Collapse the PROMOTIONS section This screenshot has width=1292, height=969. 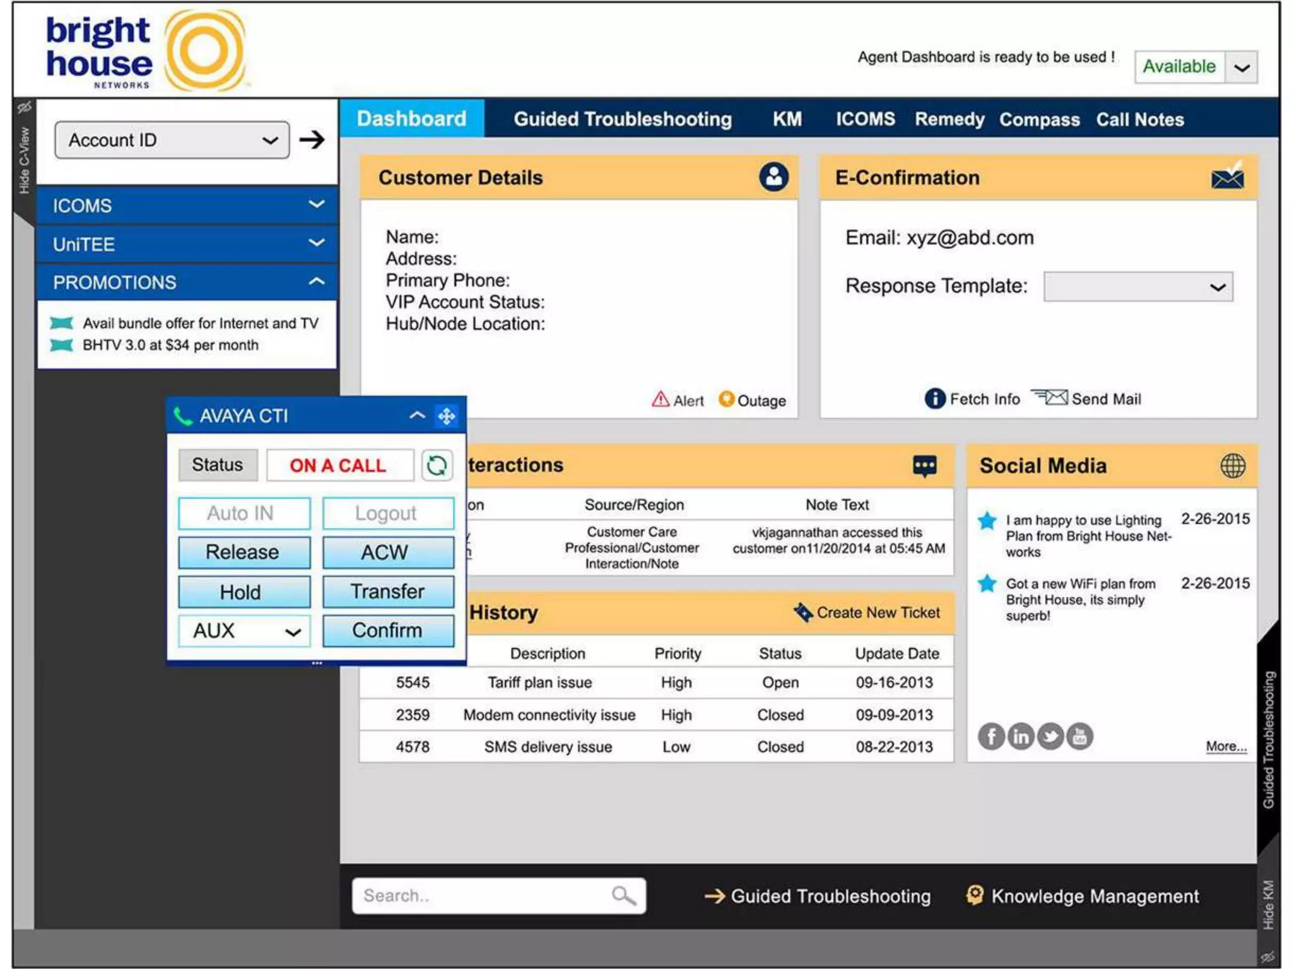[187, 282]
